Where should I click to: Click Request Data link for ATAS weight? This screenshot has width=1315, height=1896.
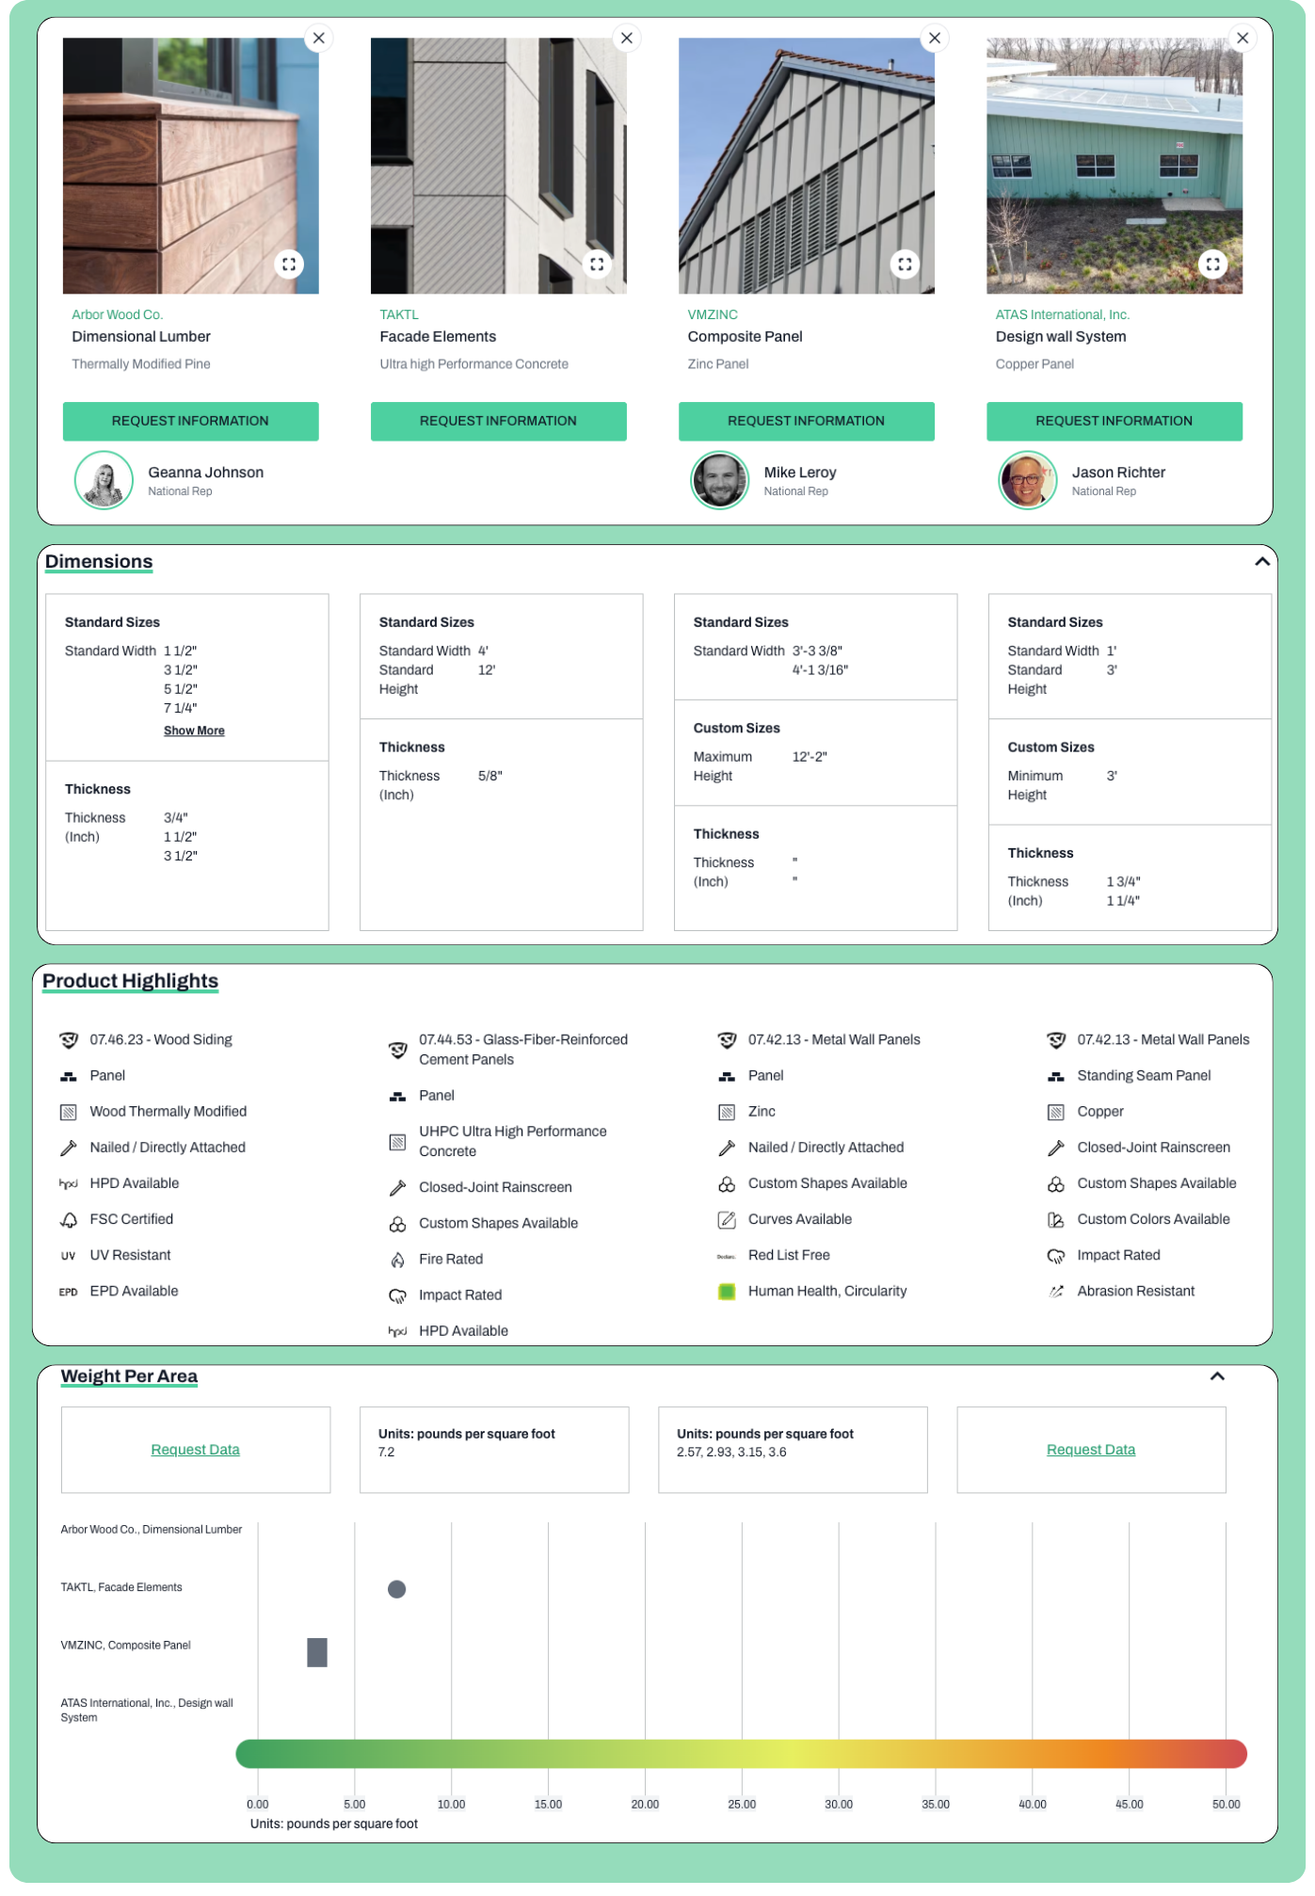1091,1451
